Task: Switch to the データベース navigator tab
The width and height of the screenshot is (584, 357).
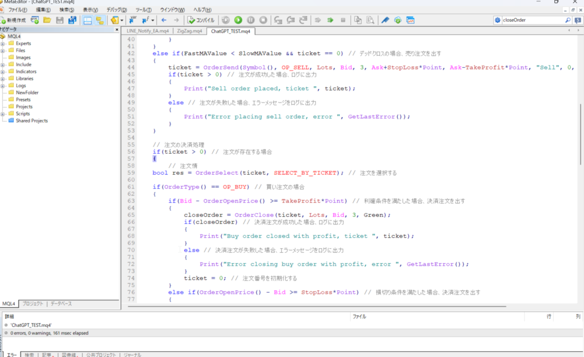Action: (x=61, y=304)
